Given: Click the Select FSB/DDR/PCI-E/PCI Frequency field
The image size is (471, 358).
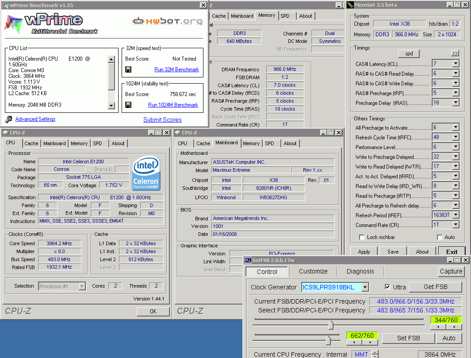Looking at the screenshot, I should 415,310.
